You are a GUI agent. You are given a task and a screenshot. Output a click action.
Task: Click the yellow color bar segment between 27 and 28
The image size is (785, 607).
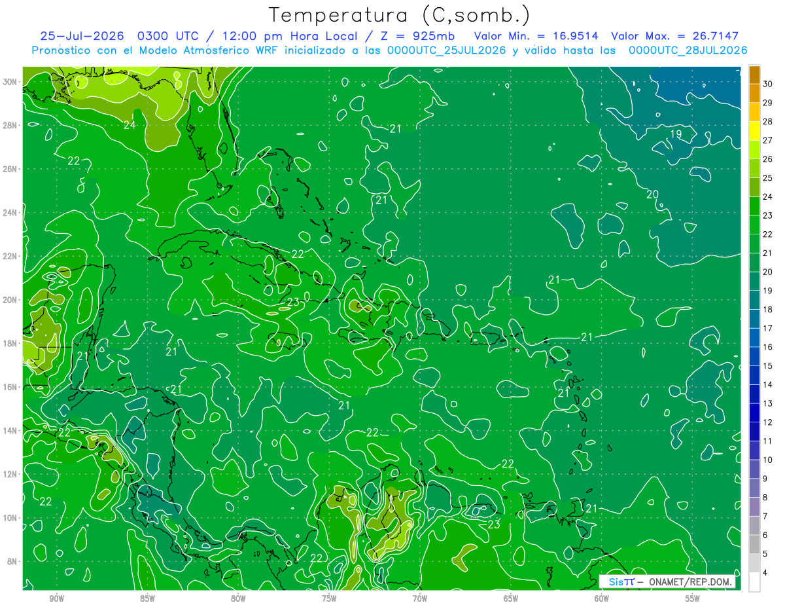(754, 131)
